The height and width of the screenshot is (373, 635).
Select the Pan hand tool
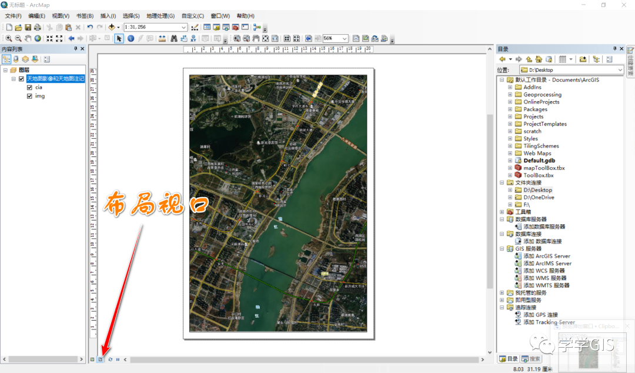tap(28, 38)
